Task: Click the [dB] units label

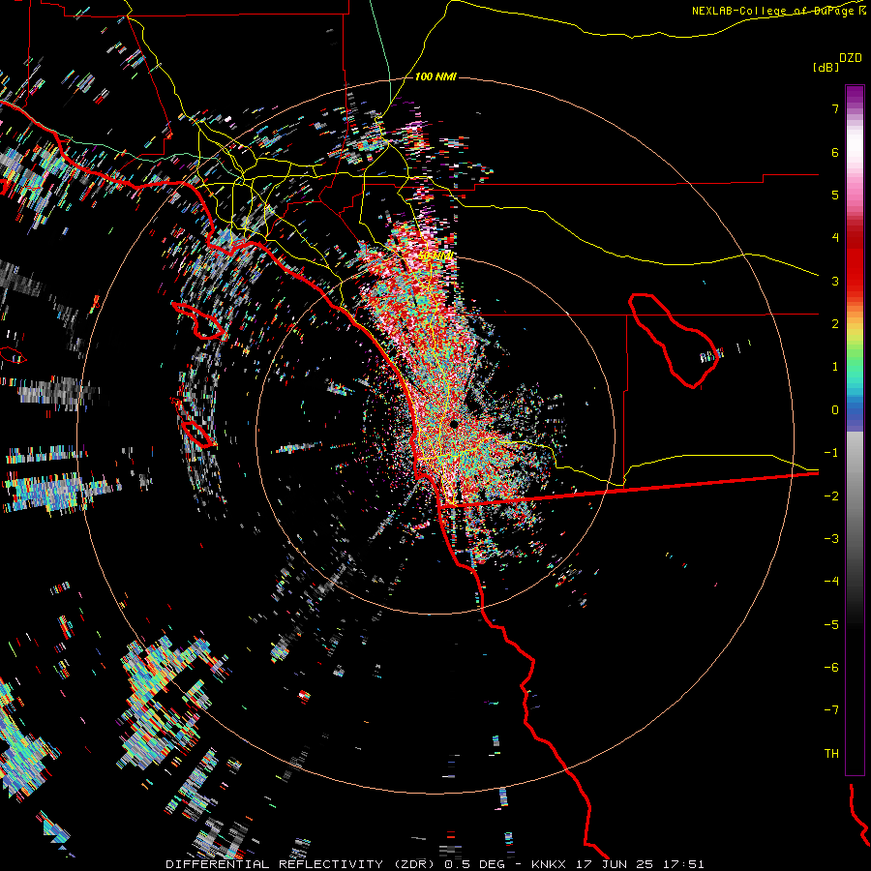Action: point(826,67)
